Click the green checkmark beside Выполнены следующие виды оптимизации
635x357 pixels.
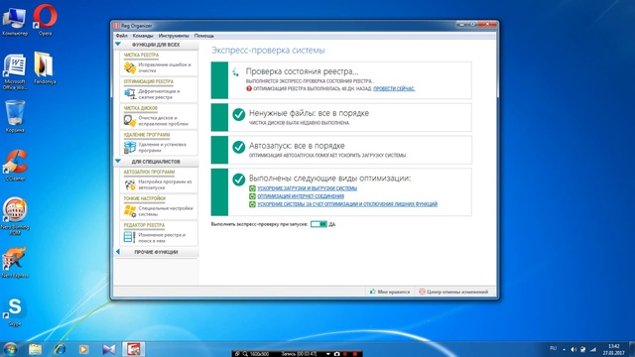(239, 179)
